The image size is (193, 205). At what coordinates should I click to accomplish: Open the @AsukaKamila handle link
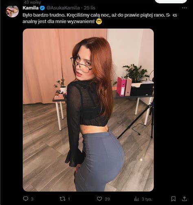[63, 8]
